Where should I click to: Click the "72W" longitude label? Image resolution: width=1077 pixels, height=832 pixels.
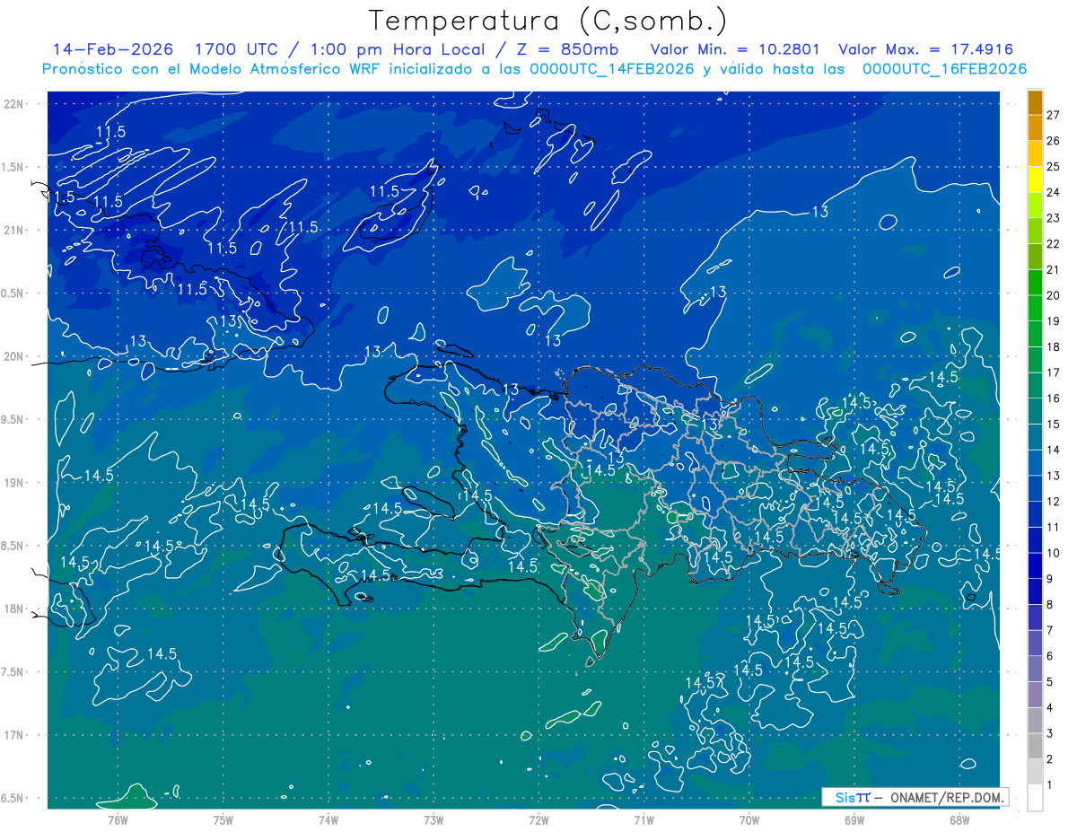[x=538, y=819]
